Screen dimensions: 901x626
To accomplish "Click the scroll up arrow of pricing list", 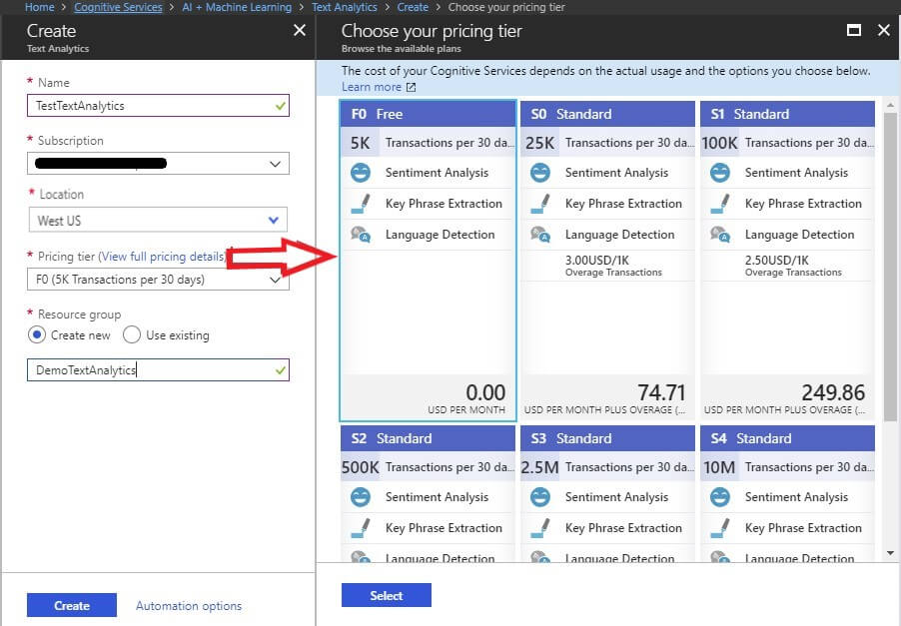I will click(890, 105).
